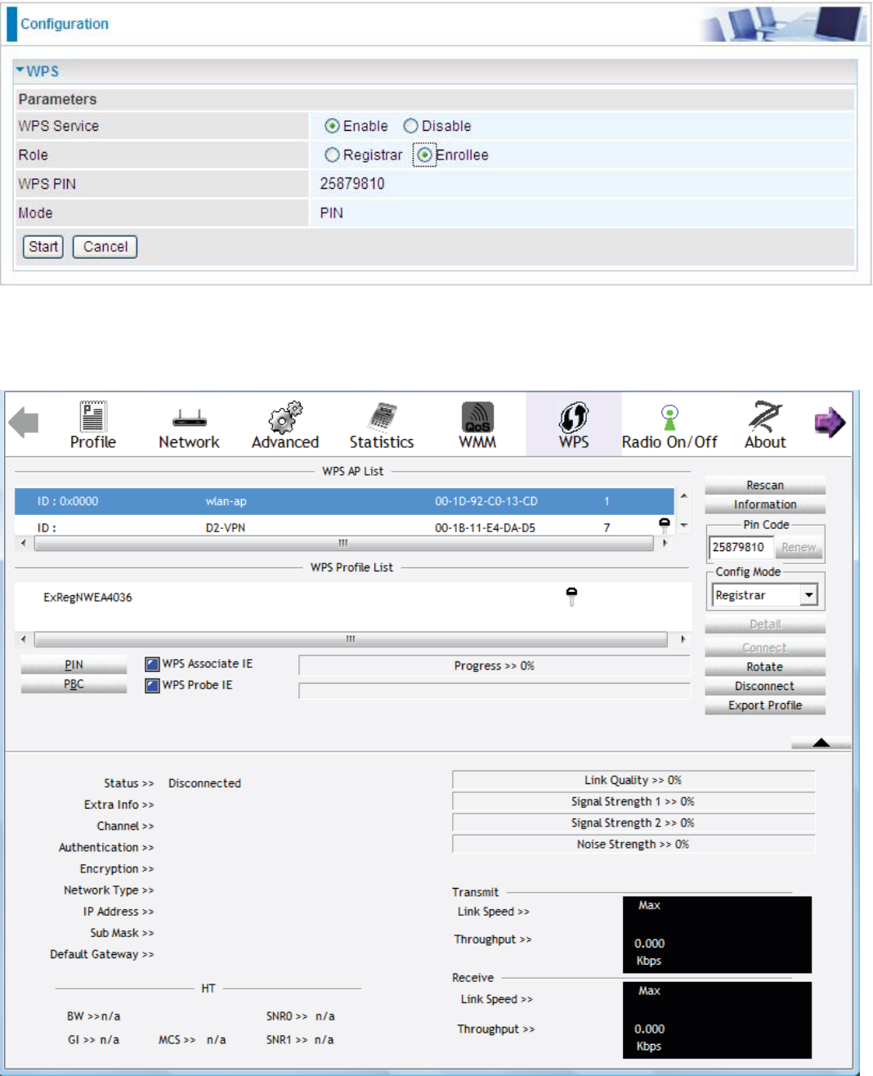
Task: Click the Information button
Action: (765, 504)
